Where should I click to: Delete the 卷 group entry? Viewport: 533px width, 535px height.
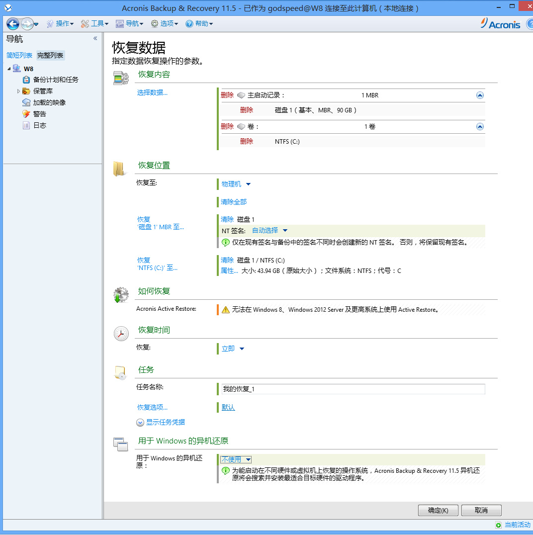click(227, 127)
